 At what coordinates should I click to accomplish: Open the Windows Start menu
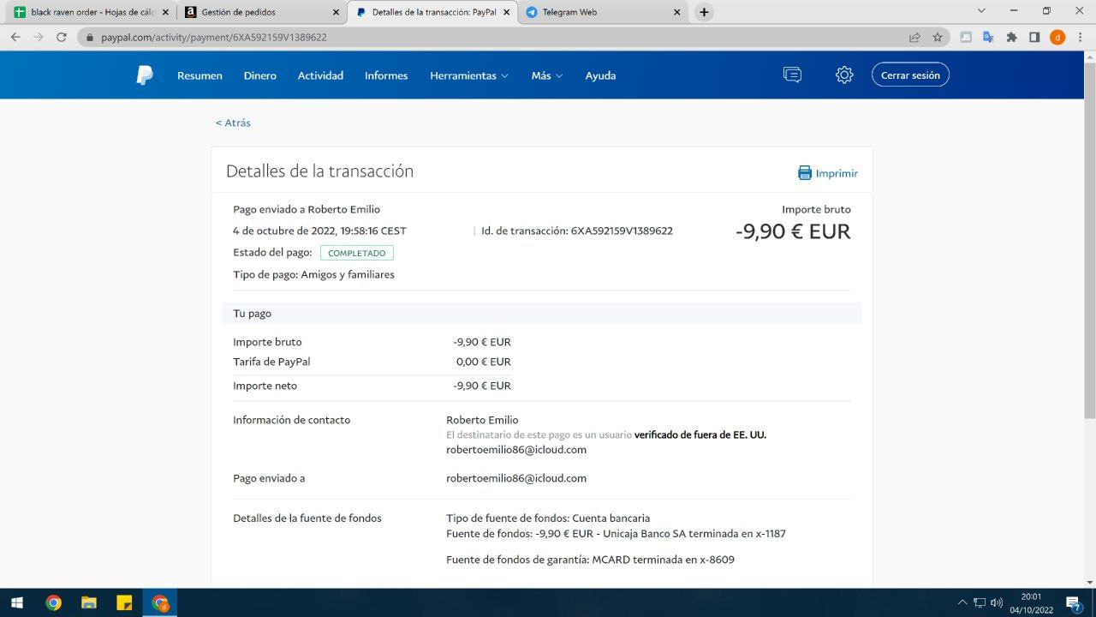click(x=16, y=602)
